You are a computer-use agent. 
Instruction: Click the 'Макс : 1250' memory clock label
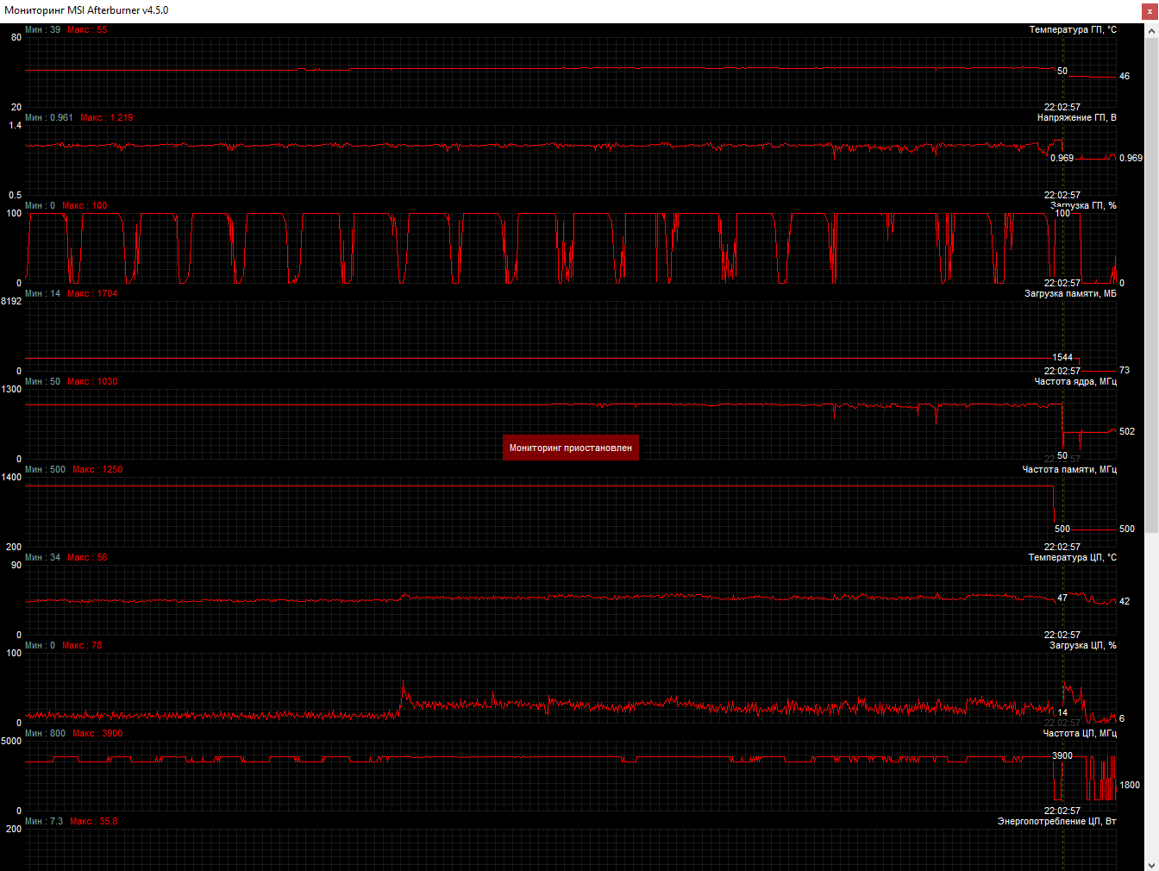(98, 469)
